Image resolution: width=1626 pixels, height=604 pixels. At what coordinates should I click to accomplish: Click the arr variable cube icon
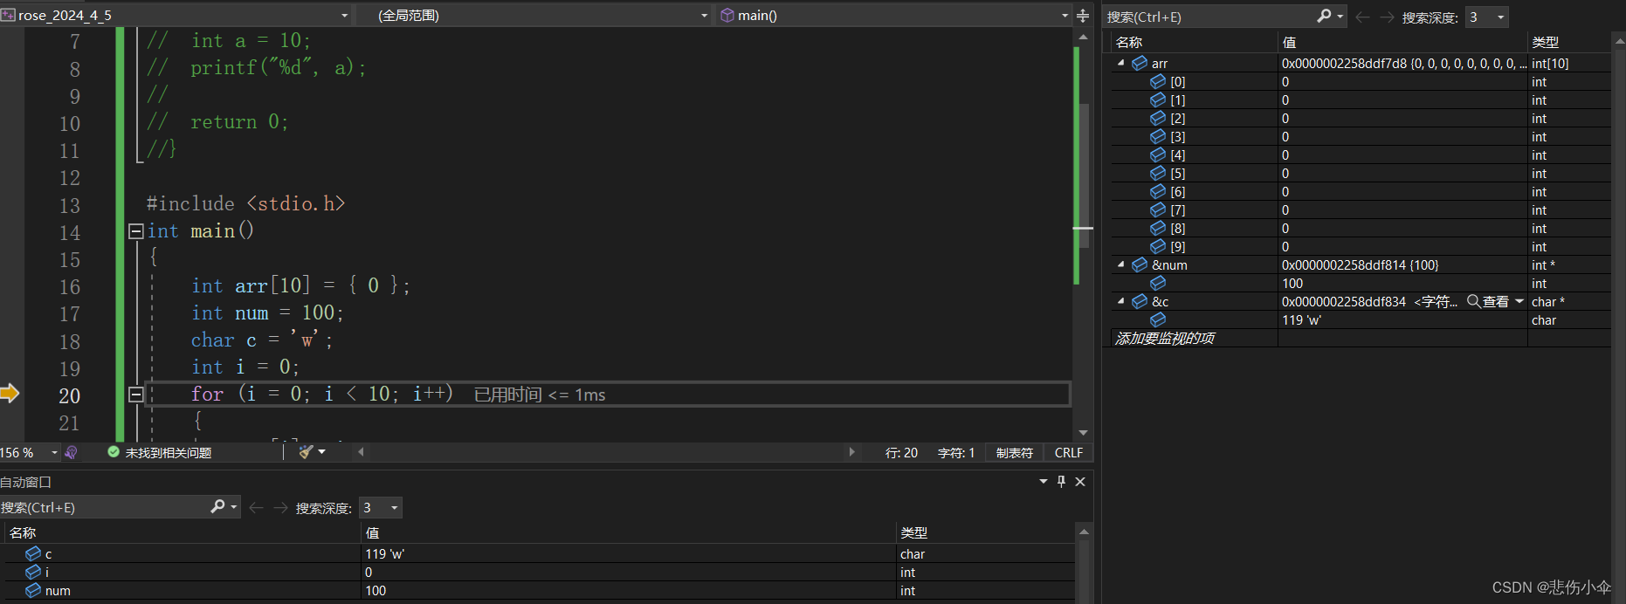click(1140, 63)
